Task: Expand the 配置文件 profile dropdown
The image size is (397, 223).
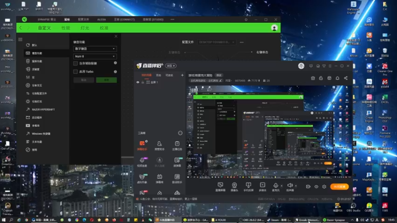Action: click(x=216, y=42)
